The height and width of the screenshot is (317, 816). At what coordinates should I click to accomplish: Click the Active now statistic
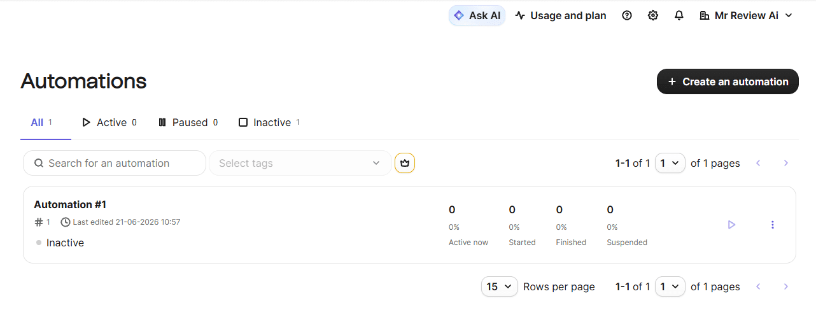(468, 225)
